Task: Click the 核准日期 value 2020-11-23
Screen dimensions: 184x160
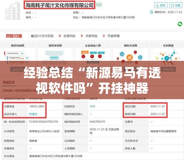Action: tap(158, 114)
